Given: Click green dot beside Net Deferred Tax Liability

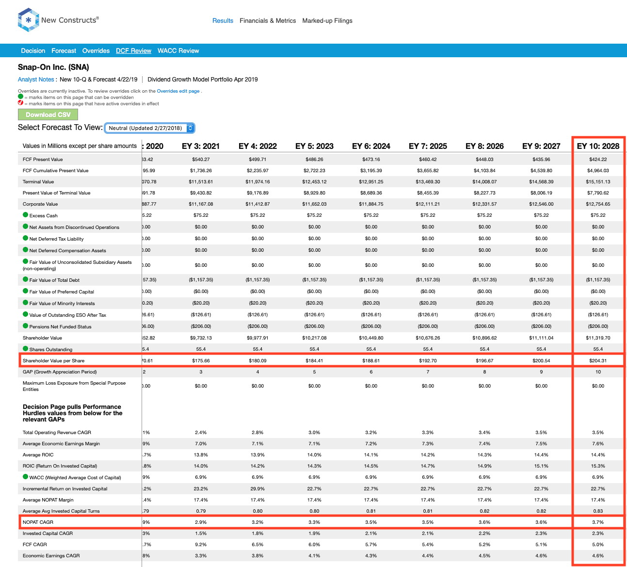Looking at the screenshot, I should [26, 238].
